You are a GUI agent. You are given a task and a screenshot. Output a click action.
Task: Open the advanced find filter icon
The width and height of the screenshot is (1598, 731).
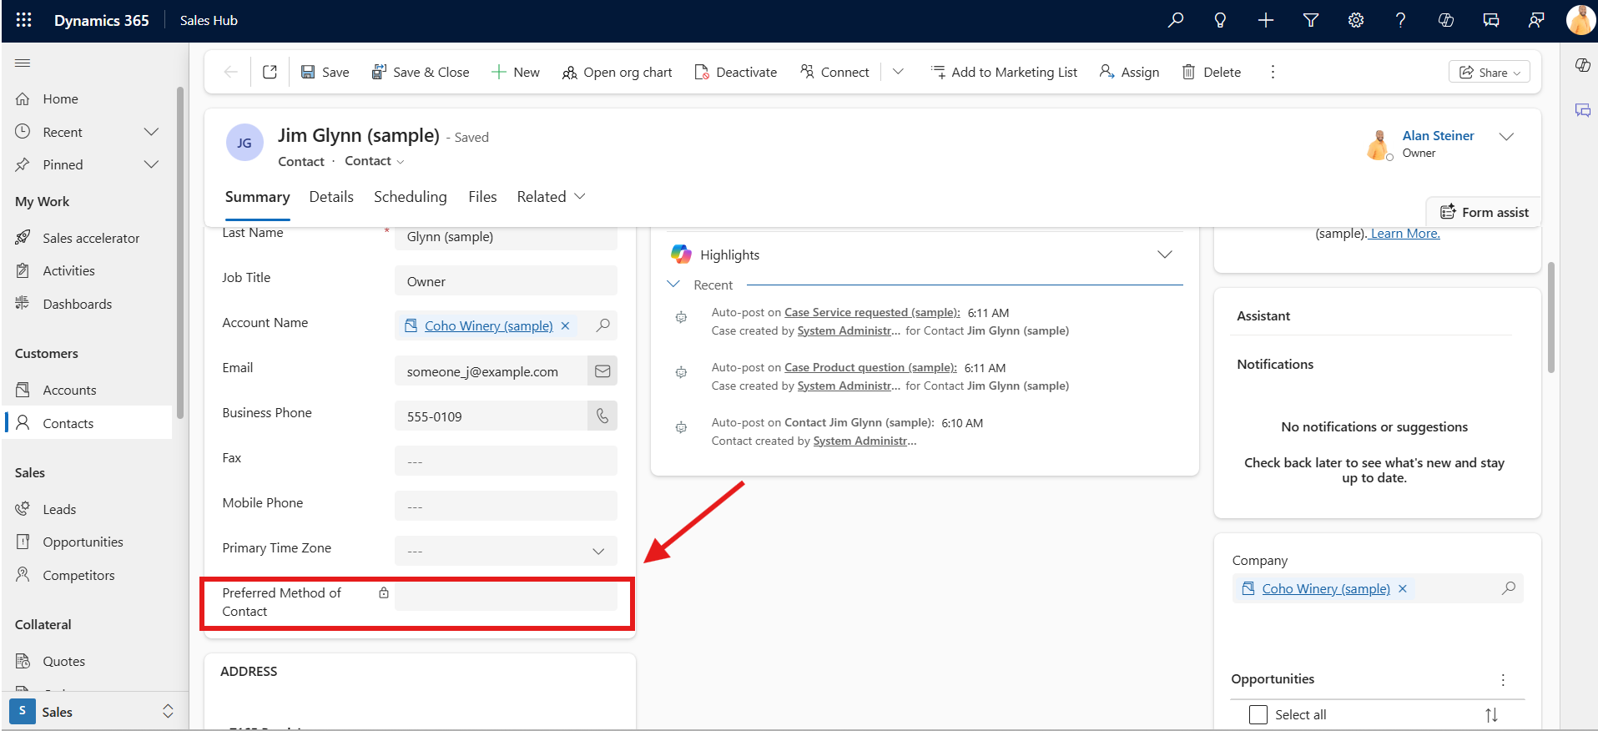coord(1311,20)
